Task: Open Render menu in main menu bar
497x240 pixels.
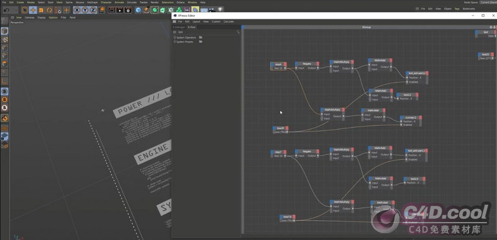Action: tap(154, 2)
